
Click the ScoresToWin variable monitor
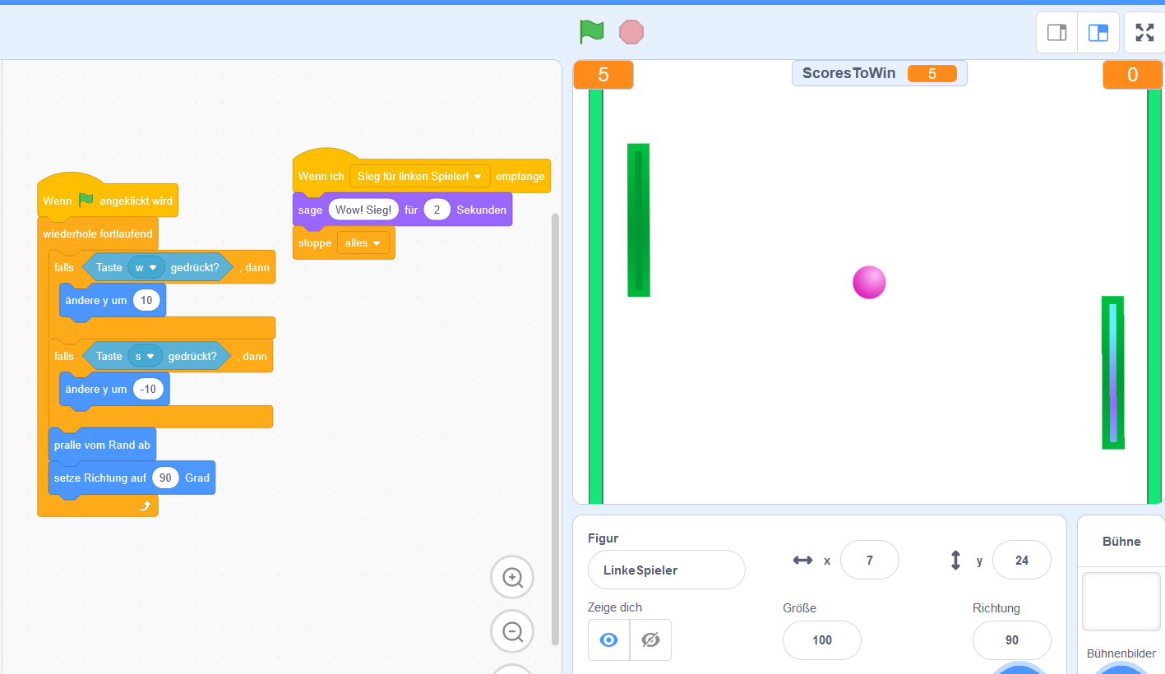coord(879,73)
